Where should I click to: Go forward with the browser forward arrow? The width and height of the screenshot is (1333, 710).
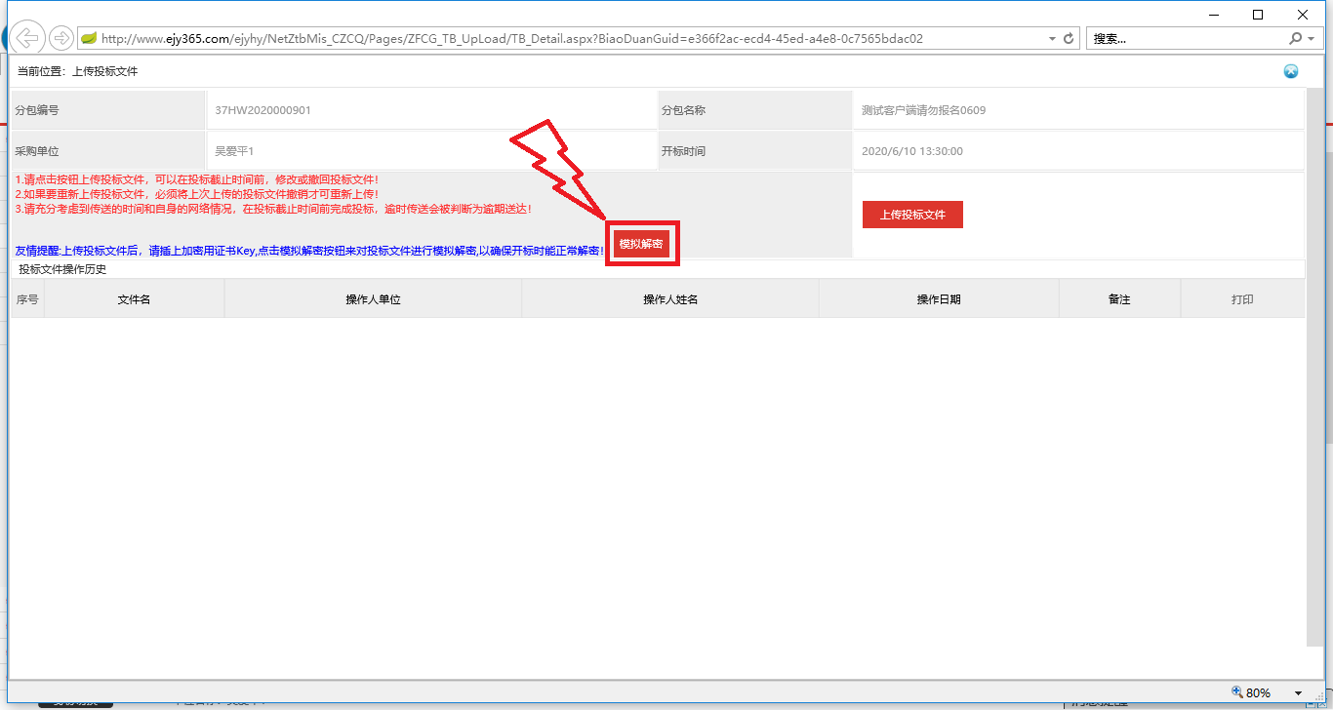tap(61, 38)
